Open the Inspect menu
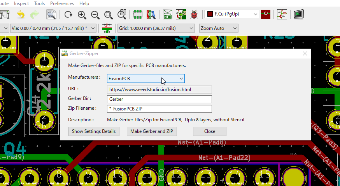The height and width of the screenshot is (186, 340). point(21,3)
